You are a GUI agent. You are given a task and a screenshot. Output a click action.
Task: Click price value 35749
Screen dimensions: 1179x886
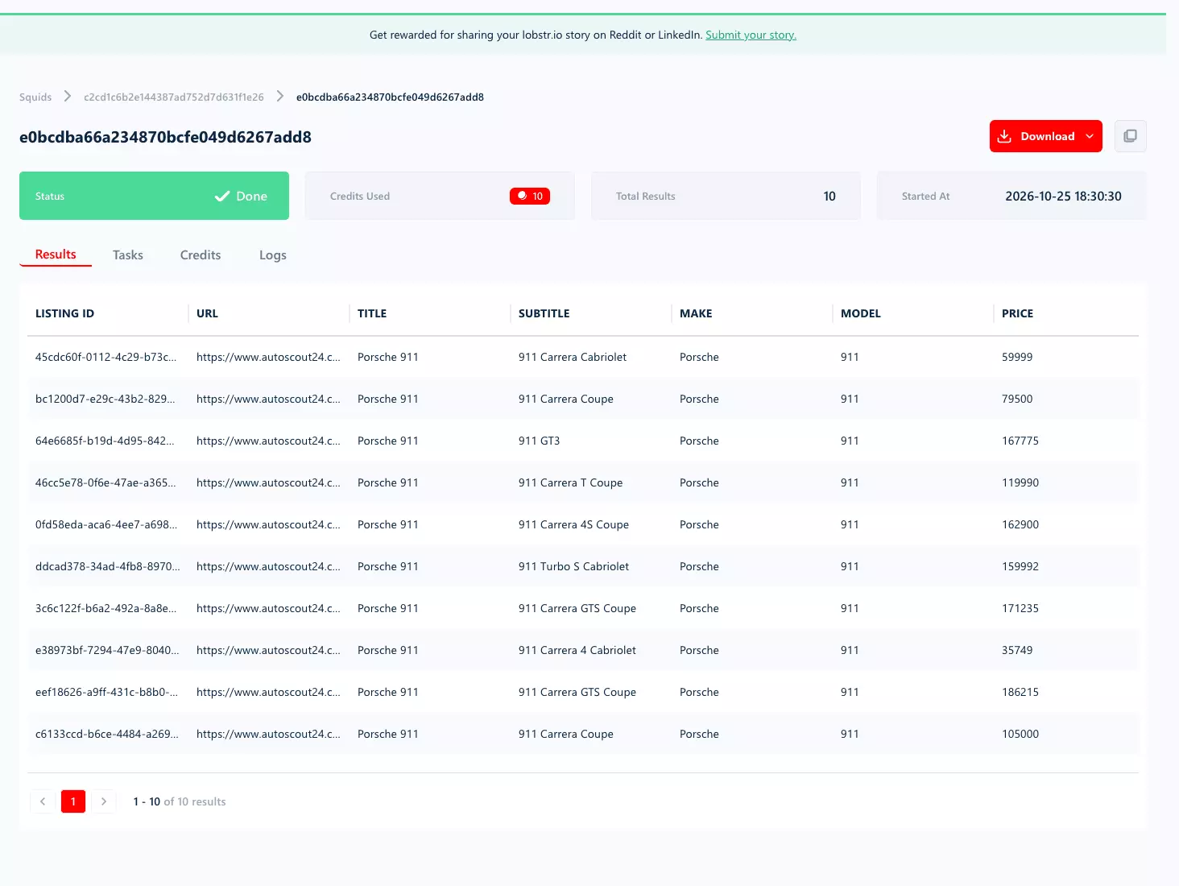pyautogui.click(x=1017, y=650)
